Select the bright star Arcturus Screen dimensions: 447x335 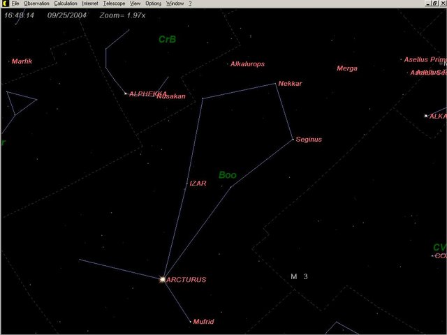[x=163, y=279]
